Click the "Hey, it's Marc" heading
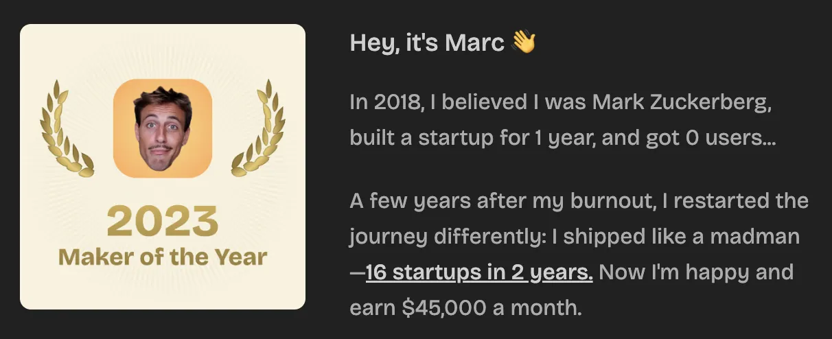 coord(427,43)
